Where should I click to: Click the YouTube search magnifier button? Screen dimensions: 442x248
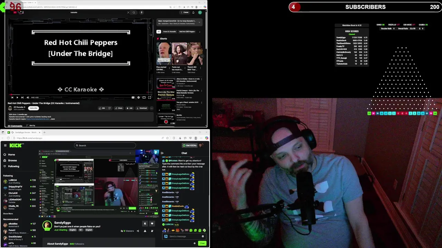134,12
